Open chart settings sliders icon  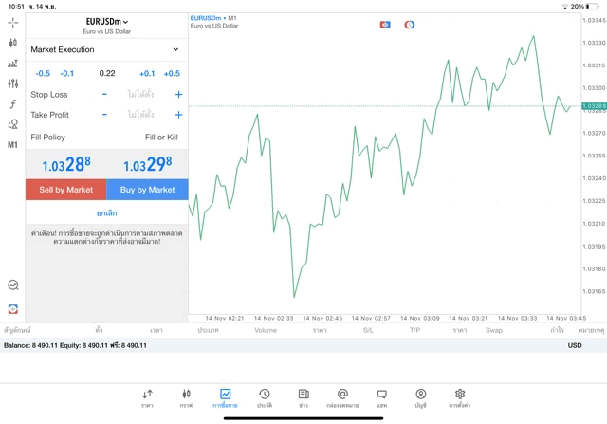tap(12, 83)
